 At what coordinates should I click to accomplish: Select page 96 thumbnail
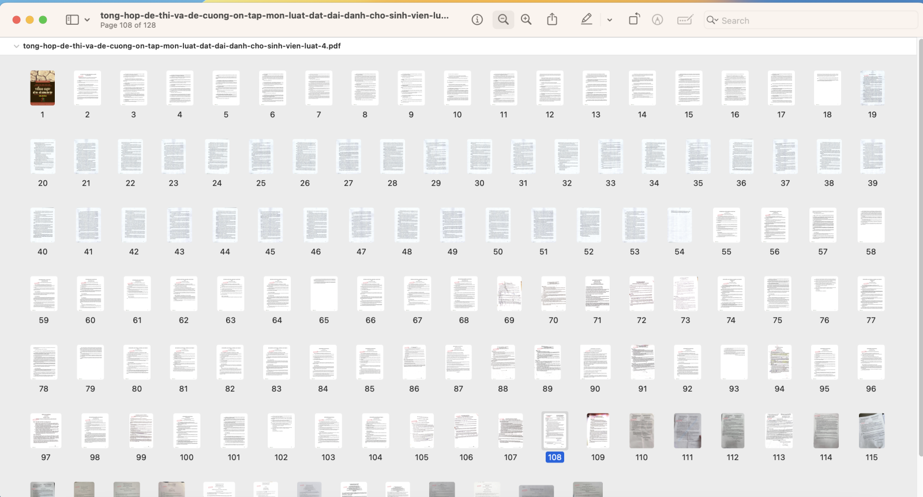point(871,362)
